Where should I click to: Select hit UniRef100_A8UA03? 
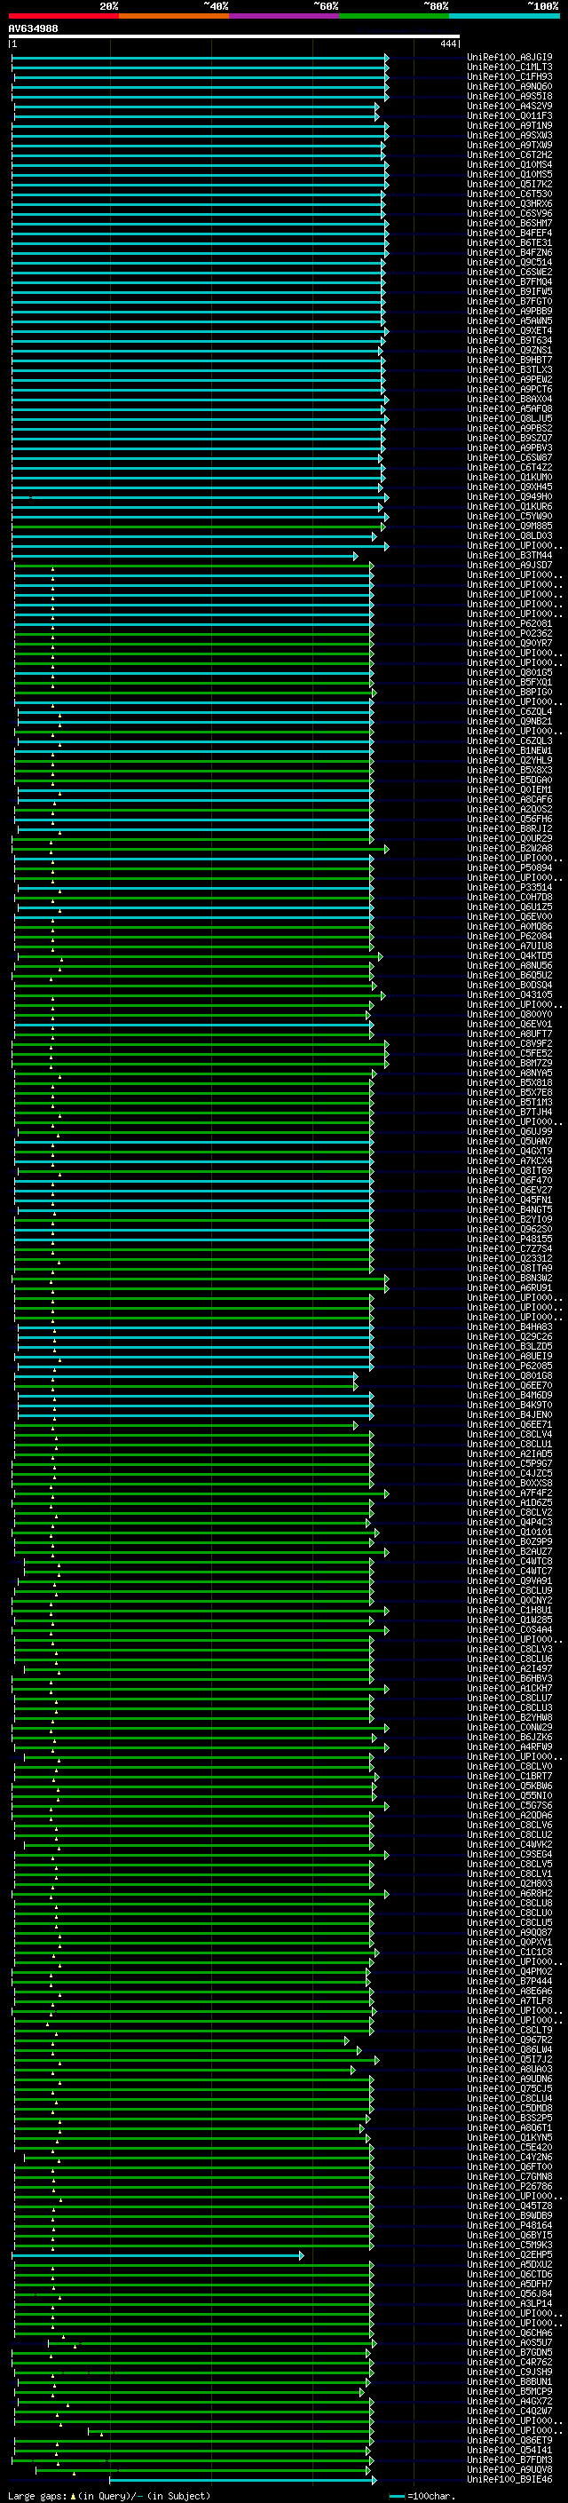point(509,2070)
